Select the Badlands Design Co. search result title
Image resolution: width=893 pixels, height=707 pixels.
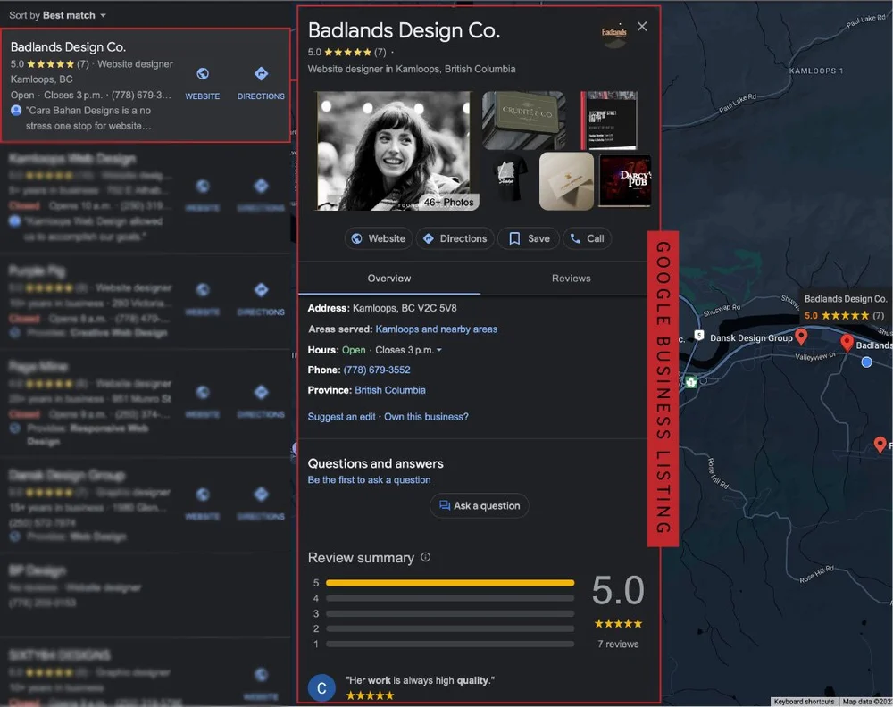coord(69,46)
